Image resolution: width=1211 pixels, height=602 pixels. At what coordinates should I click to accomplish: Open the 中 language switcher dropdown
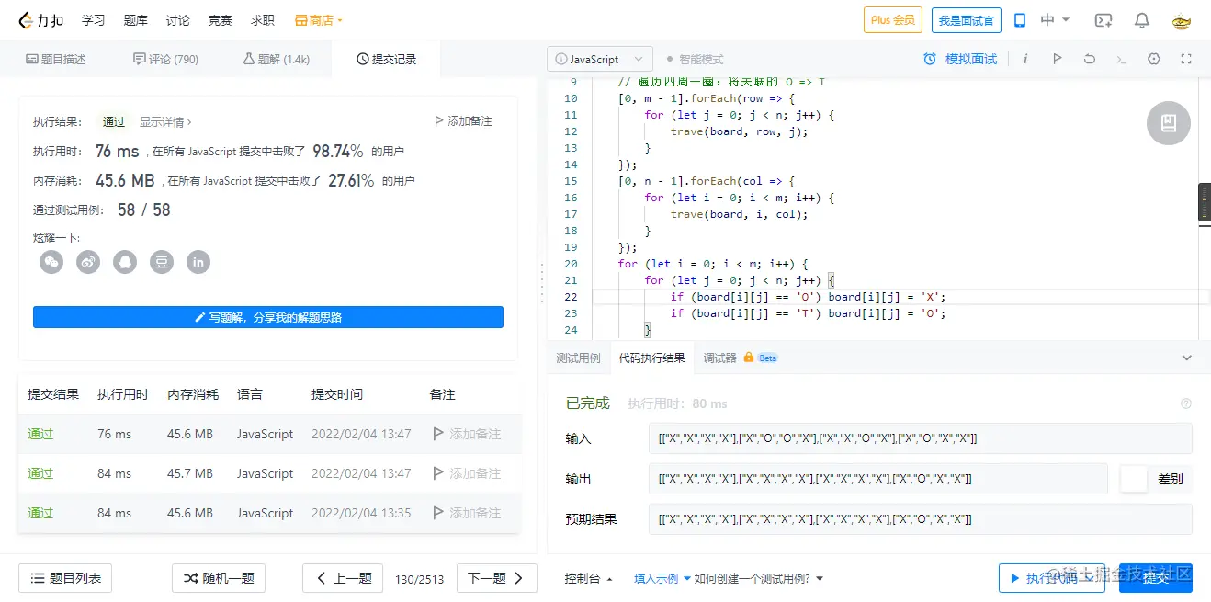click(1055, 20)
